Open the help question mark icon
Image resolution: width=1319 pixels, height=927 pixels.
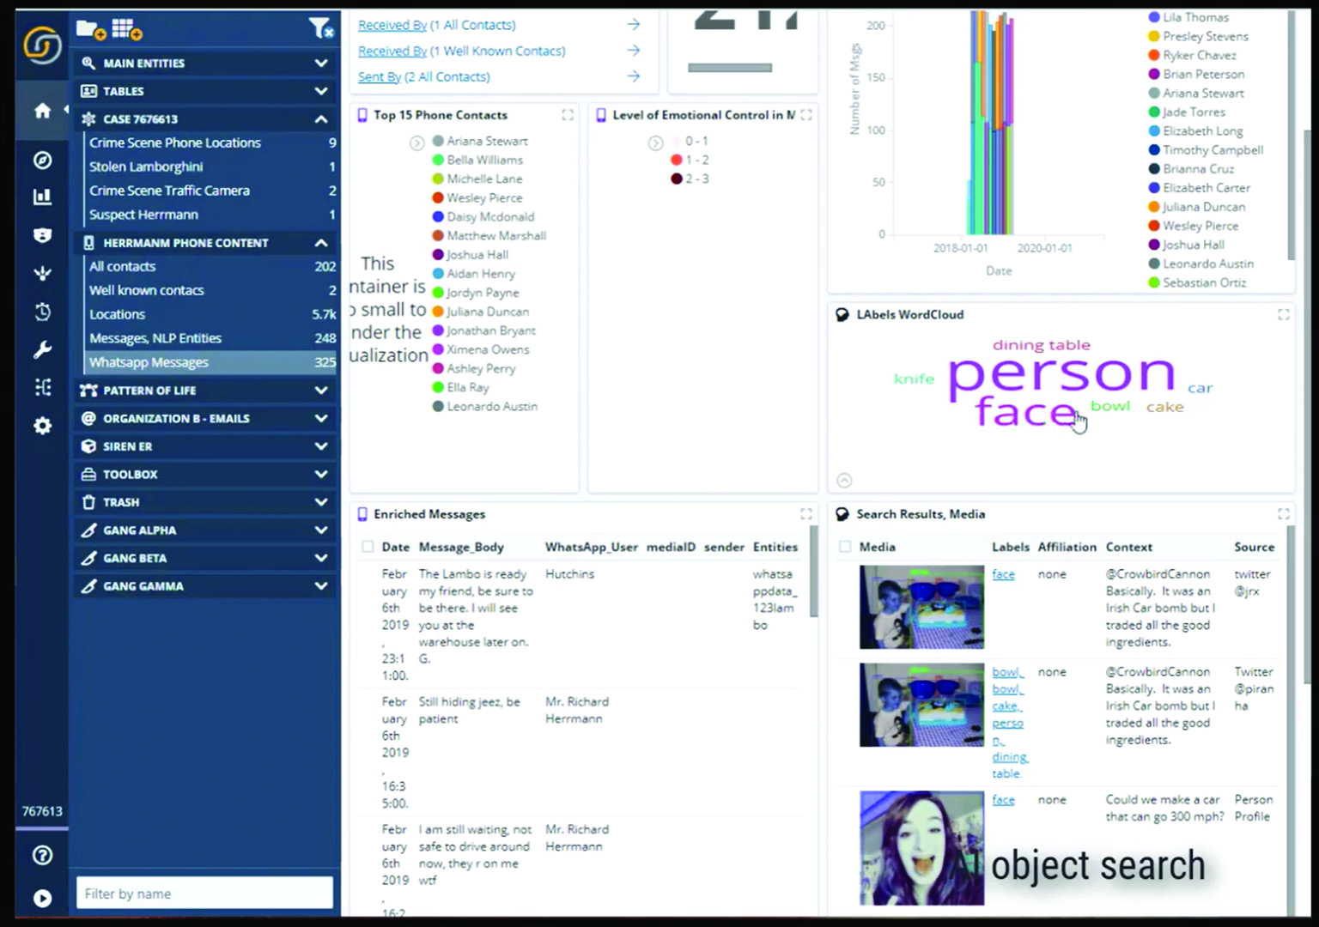coord(42,855)
